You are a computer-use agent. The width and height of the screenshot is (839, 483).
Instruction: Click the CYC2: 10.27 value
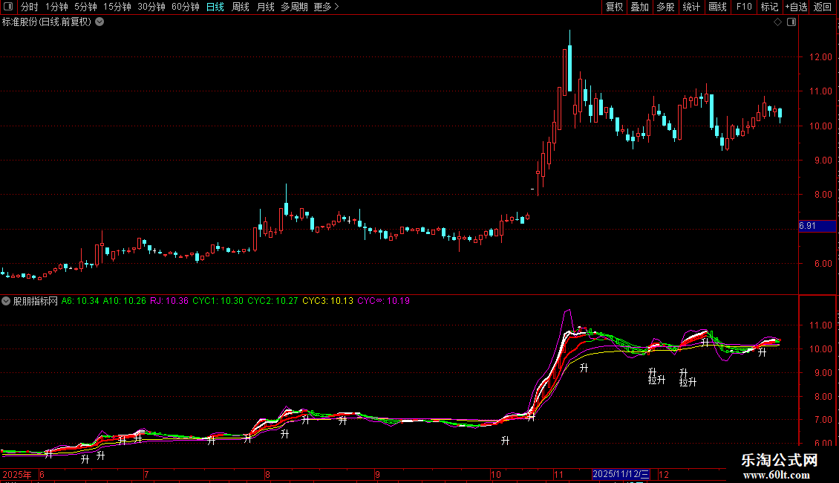(272, 301)
